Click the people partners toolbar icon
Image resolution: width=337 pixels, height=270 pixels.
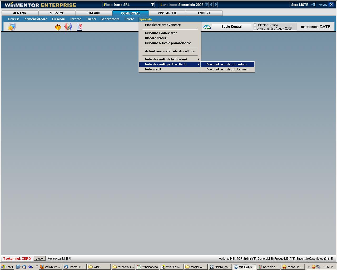click(68, 27)
